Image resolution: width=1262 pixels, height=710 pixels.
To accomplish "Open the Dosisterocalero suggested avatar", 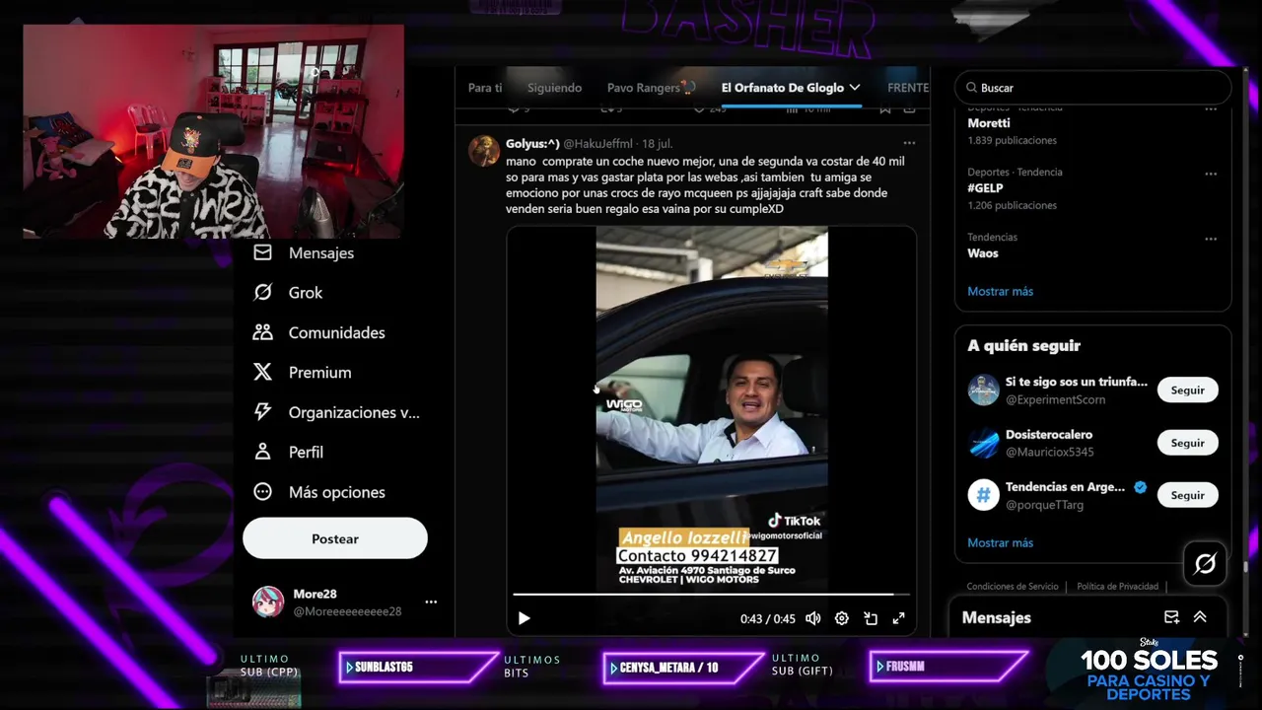I will point(983,443).
